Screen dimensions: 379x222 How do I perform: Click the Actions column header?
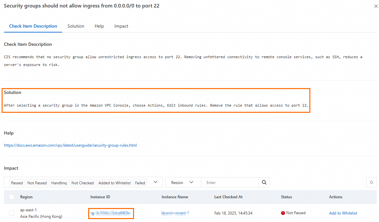click(x=336, y=197)
